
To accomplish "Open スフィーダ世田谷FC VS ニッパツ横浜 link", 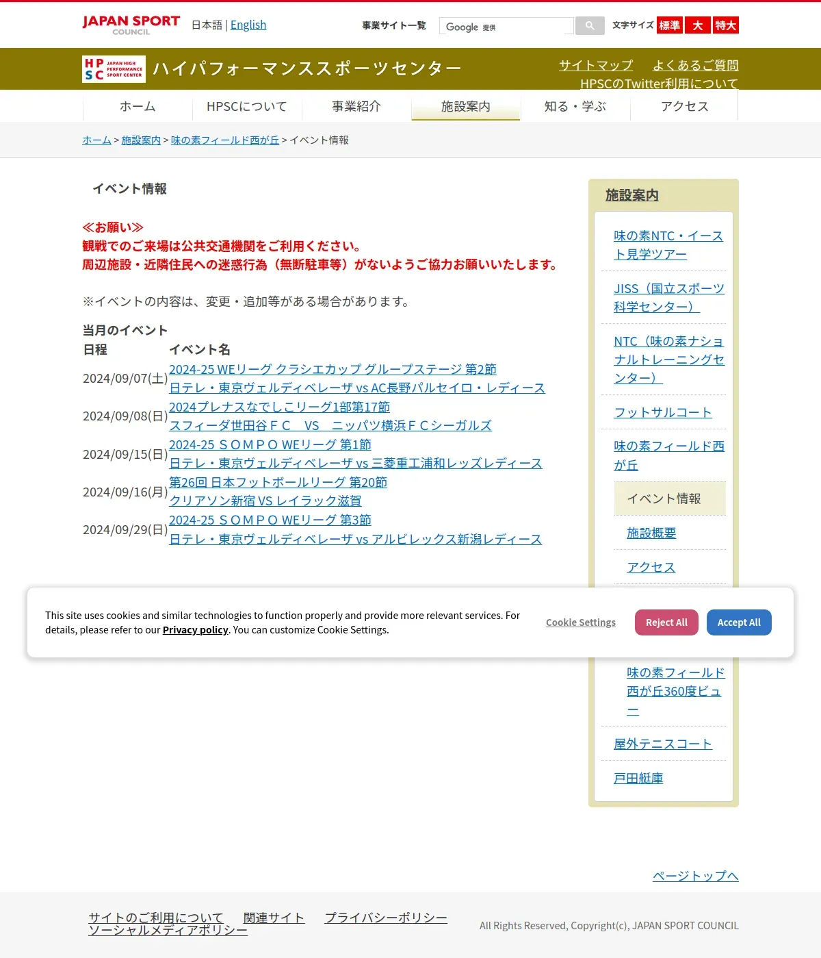I will coord(330,425).
